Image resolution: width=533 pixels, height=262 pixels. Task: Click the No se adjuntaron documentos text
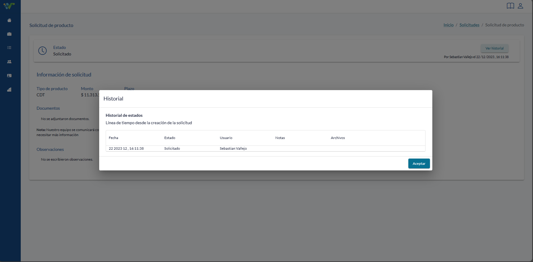pyautogui.click(x=65, y=119)
